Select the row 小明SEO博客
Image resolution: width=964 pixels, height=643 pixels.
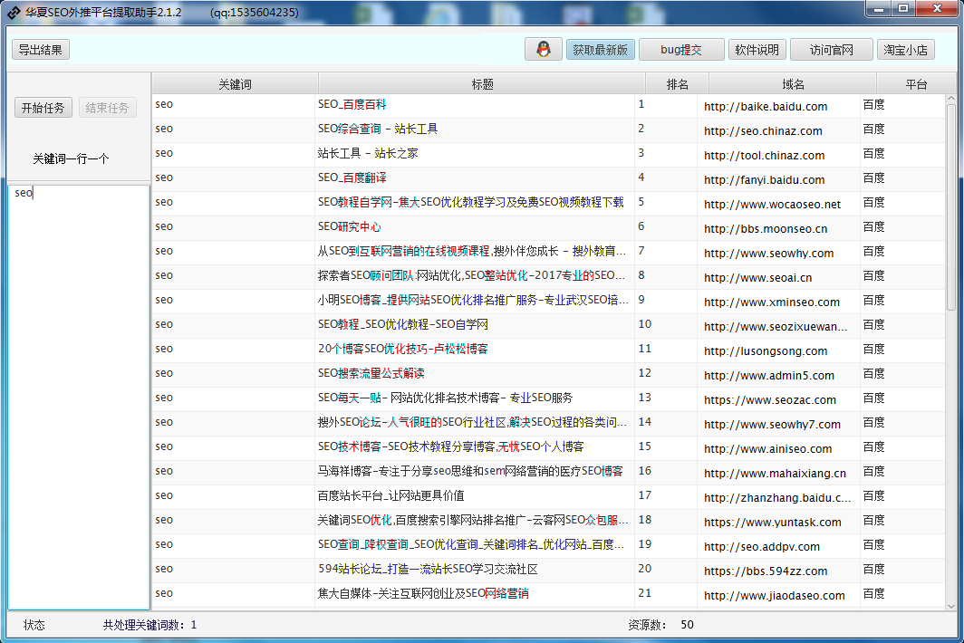point(548,302)
